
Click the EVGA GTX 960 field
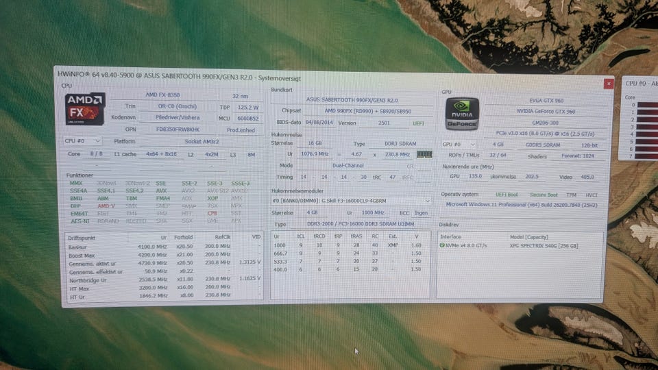(546, 101)
